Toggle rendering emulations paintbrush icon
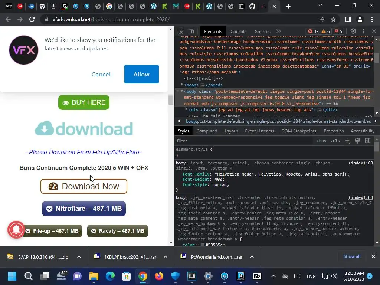Viewport: 380px width, 285px height. click(x=357, y=141)
